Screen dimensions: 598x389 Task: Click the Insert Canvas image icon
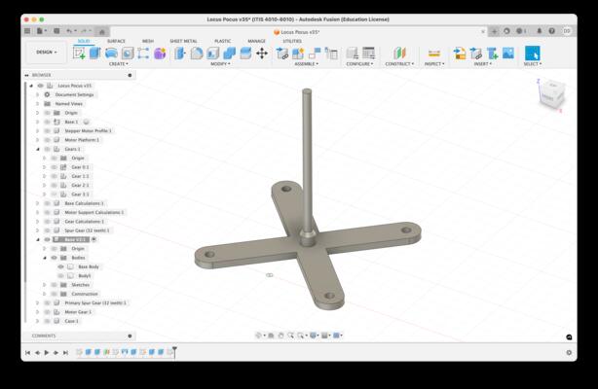[x=508, y=53]
